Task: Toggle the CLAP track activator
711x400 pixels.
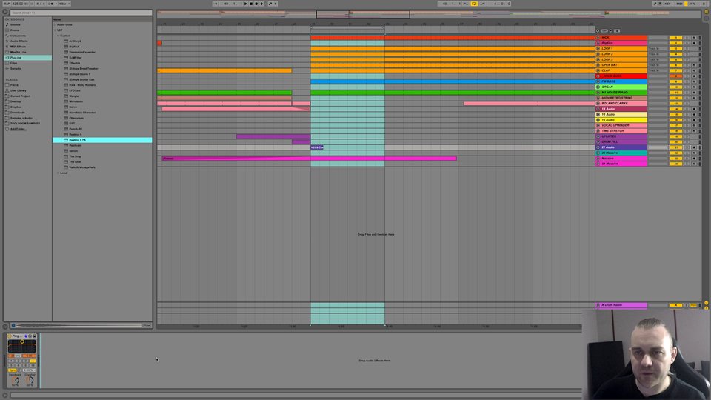Action: point(675,70)
